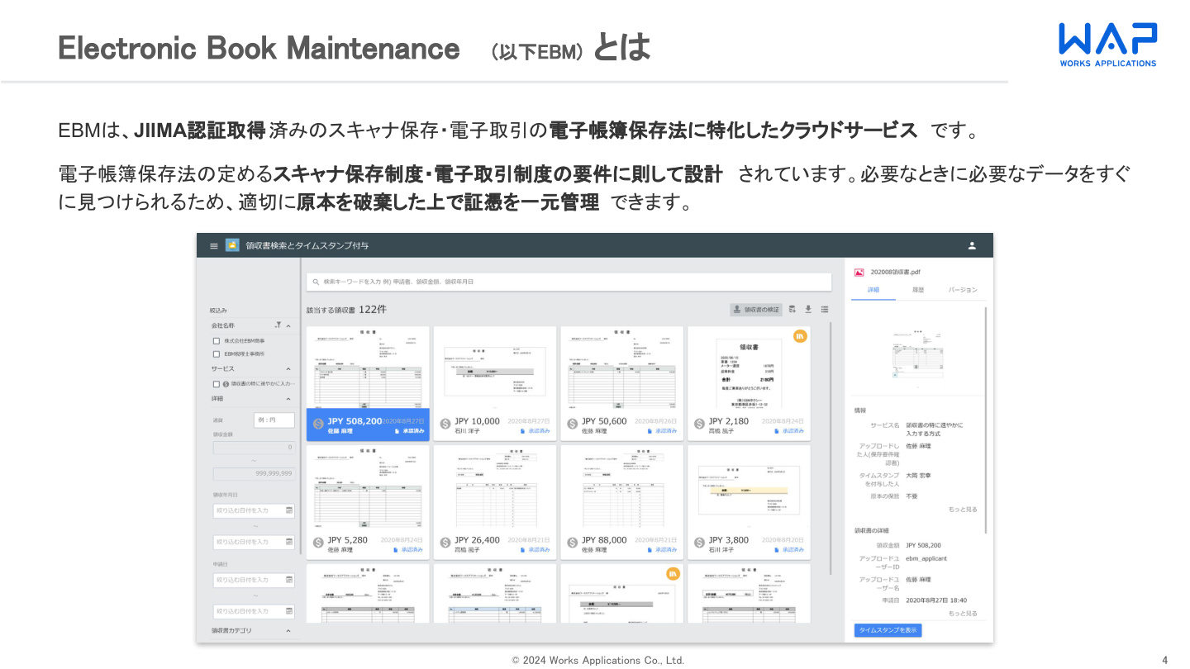1190x669 pixels.
Task: Expand the 領収書カテゴリ section
Action: (290, 630)
